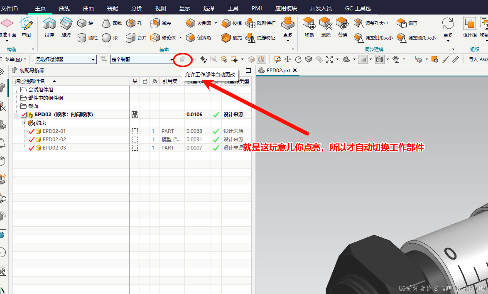Click the 草图 (Sketch) icon
The image size is (488, 294).
point(26,27)
